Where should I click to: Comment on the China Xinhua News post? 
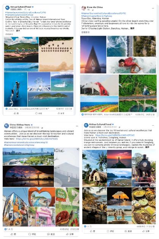[x=32, y=234]
